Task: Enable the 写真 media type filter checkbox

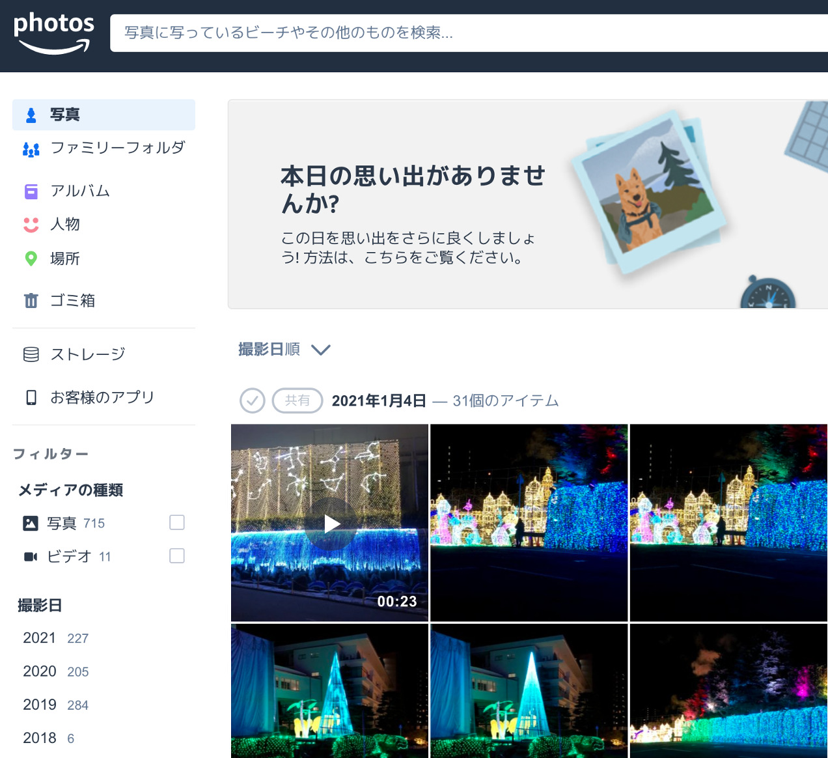Action: tap(177, 522)
